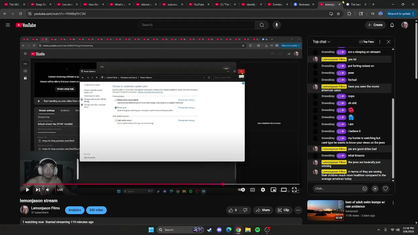
Task: Toggle autoplay switch in player
Action: (242, 190)
